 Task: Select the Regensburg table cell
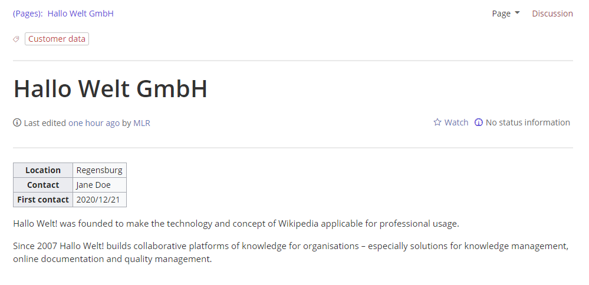click(100, 170)
